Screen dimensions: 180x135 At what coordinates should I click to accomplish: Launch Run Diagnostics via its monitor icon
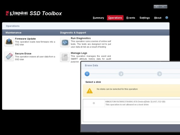65,42
